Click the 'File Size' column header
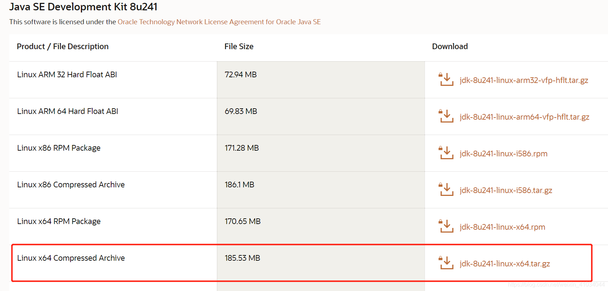The height and width of the screenshot is (291, 608). point(239,47)
